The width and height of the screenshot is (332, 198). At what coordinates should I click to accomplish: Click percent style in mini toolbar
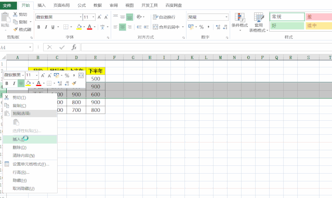click(67, 75)
